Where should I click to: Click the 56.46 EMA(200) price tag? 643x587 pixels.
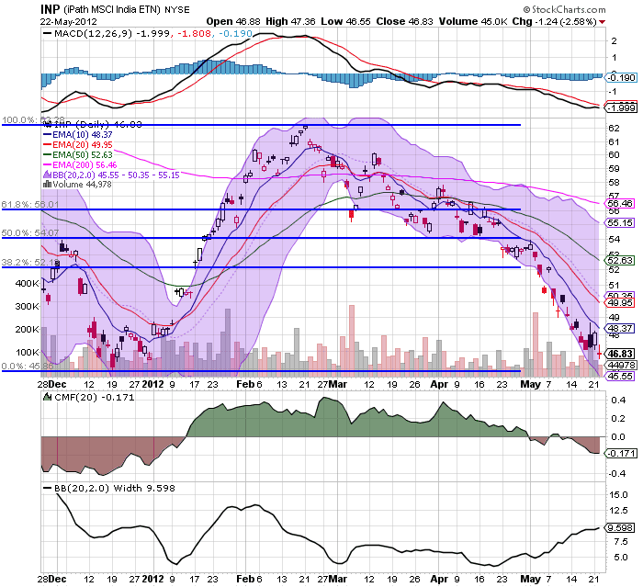(x=620, y=203)
